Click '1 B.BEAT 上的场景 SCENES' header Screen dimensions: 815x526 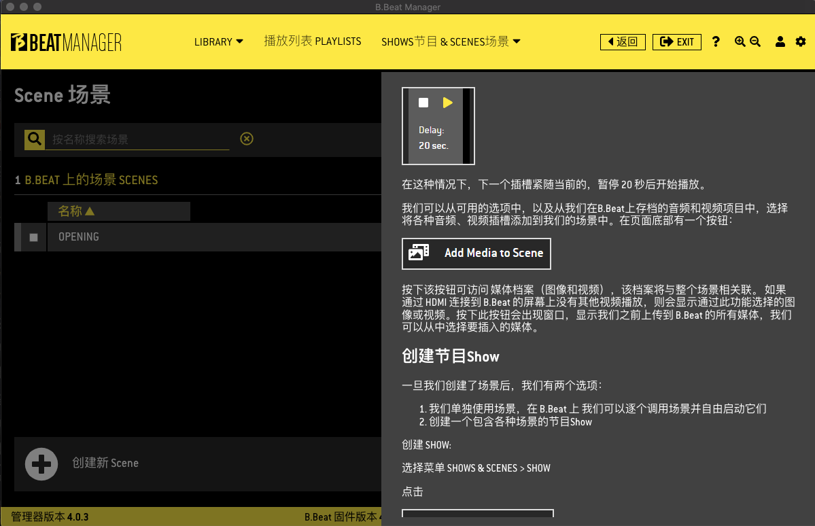(86, 180)
